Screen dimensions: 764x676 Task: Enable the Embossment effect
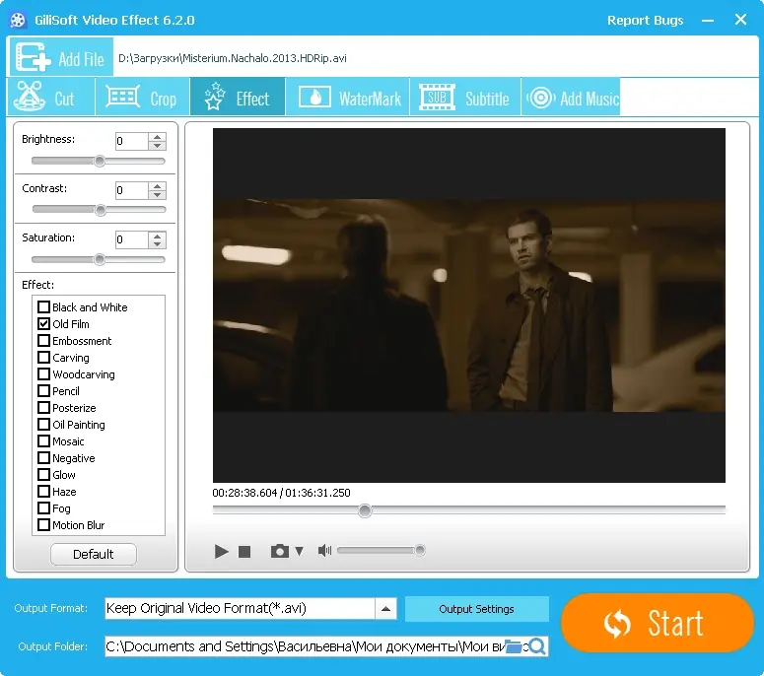coord(43,340)
